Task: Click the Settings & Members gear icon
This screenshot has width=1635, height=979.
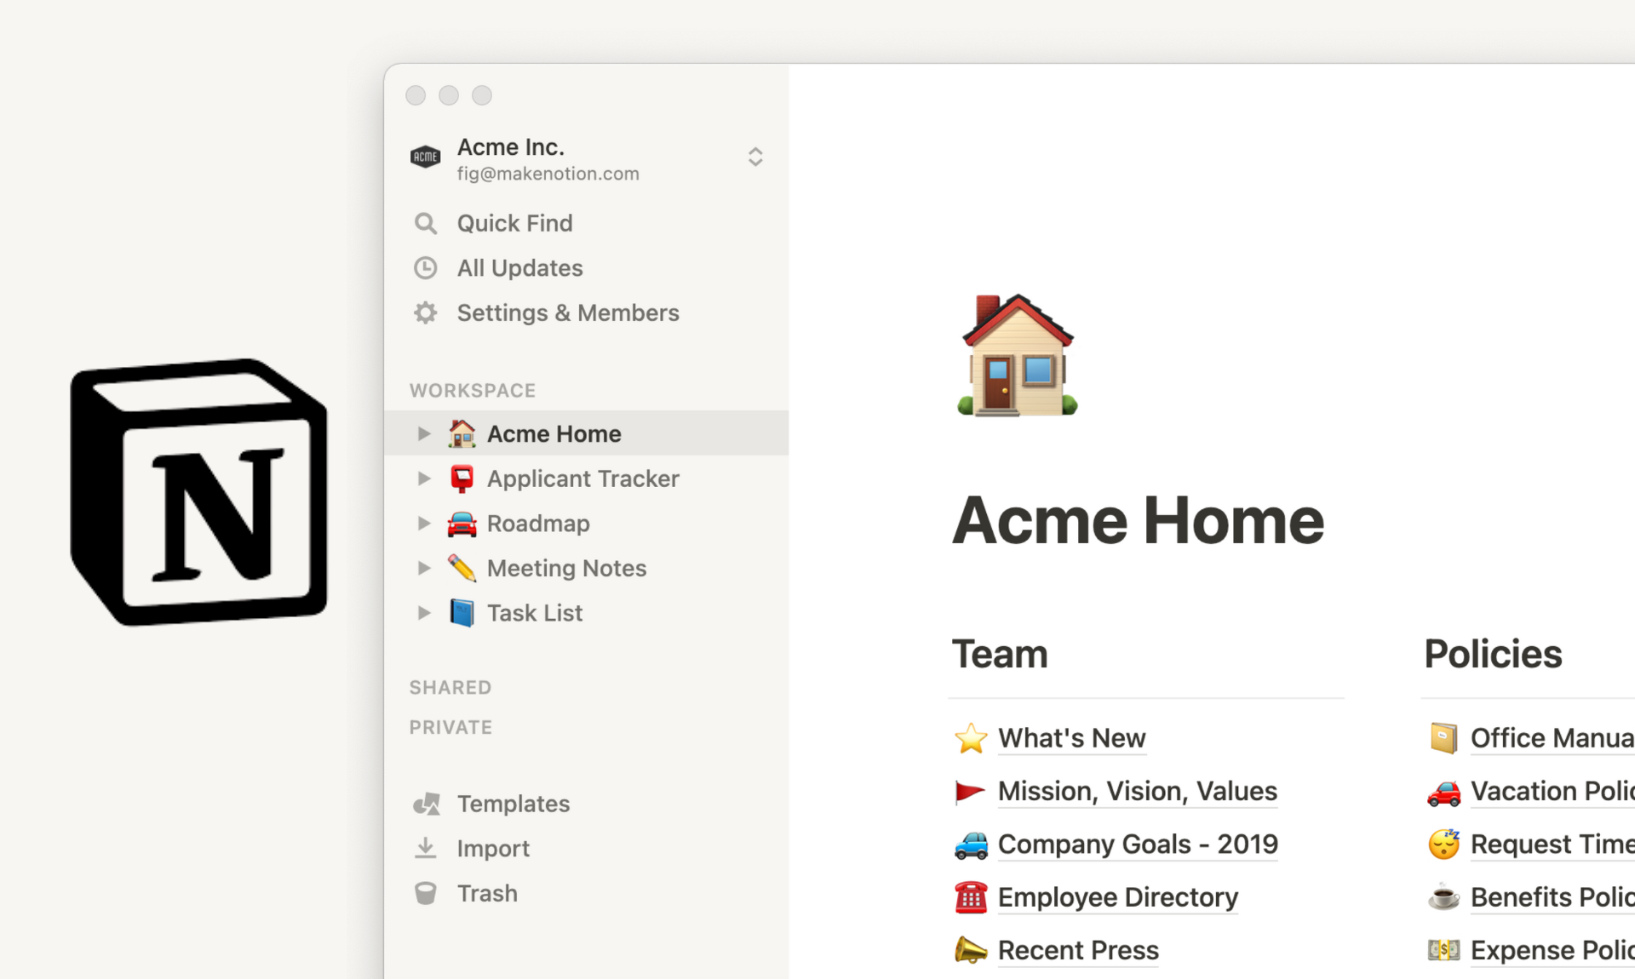Action: coord(425,313)
